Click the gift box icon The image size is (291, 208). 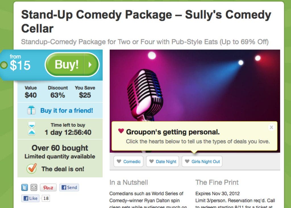coord(31,110)
